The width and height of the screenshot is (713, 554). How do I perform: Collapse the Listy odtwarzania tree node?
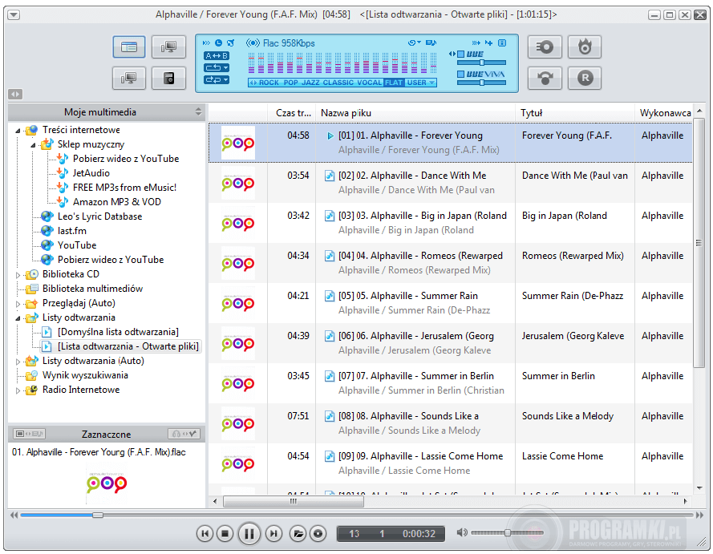coord(18,318)
